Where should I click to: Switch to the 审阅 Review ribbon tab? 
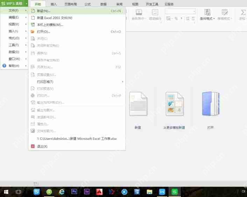tap(119, 4)
